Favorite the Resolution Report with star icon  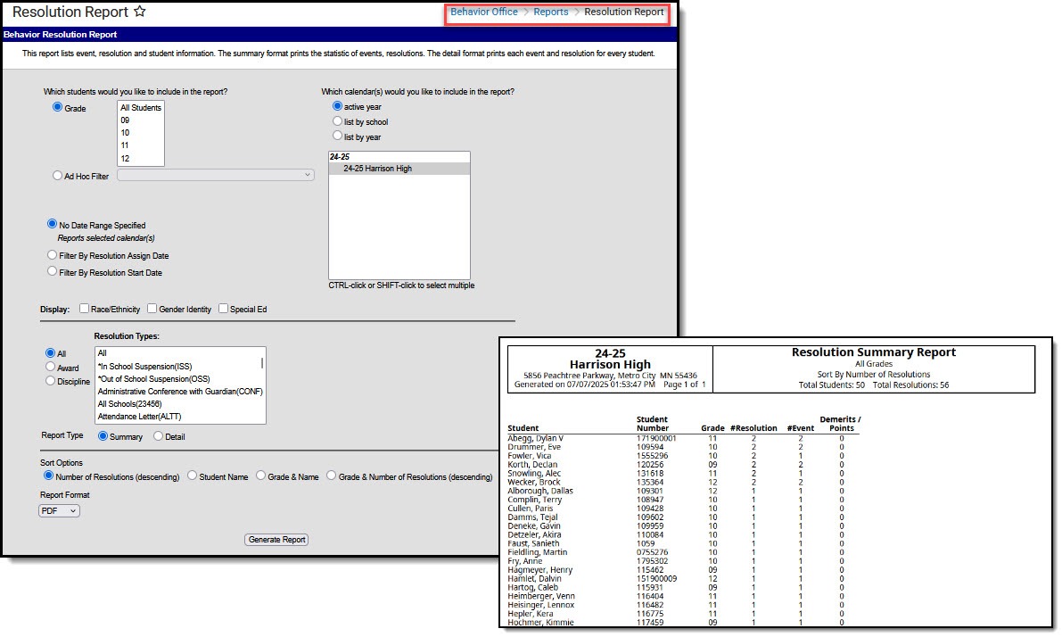click(139, 12)
